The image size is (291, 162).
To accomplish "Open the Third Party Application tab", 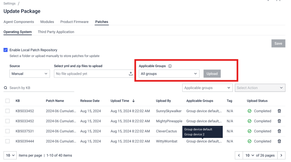I will coord(56,32).
